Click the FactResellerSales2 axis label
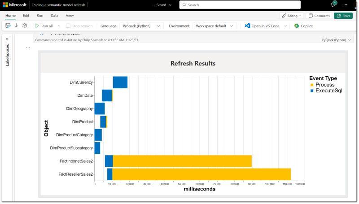Viewport: 359px width, 204px height. click(76, 175)
